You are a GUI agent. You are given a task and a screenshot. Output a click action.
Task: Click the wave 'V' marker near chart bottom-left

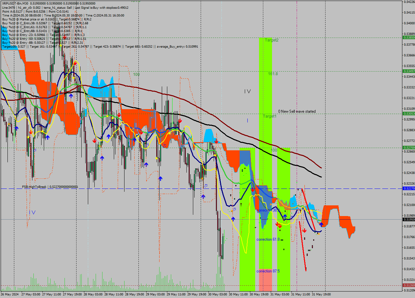click(33, 212)
